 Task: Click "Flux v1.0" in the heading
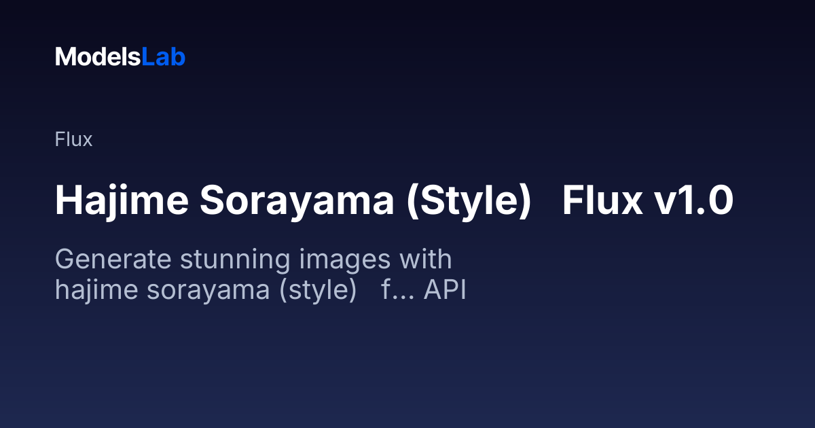coord(647,201)
